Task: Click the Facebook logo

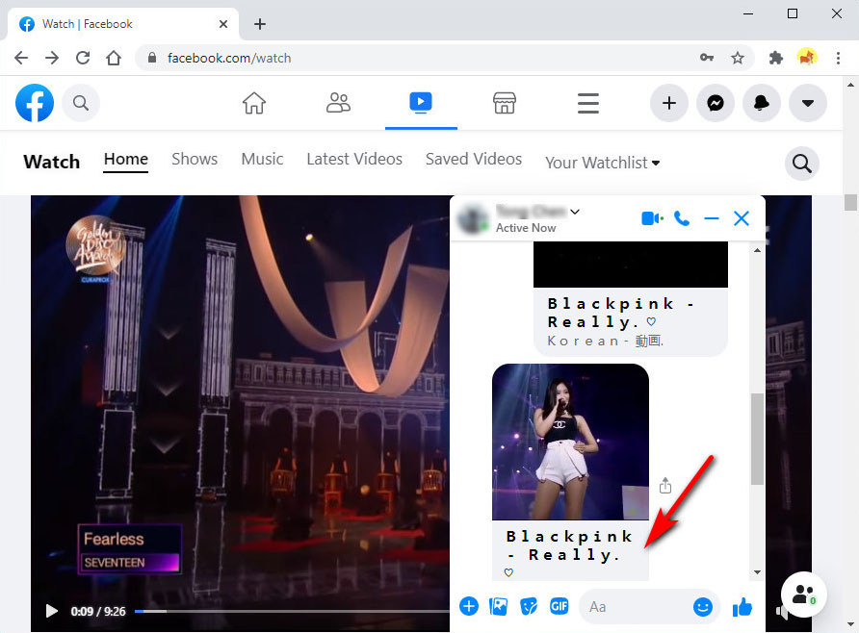Action: pyautogui.click(x=35, y=103)
